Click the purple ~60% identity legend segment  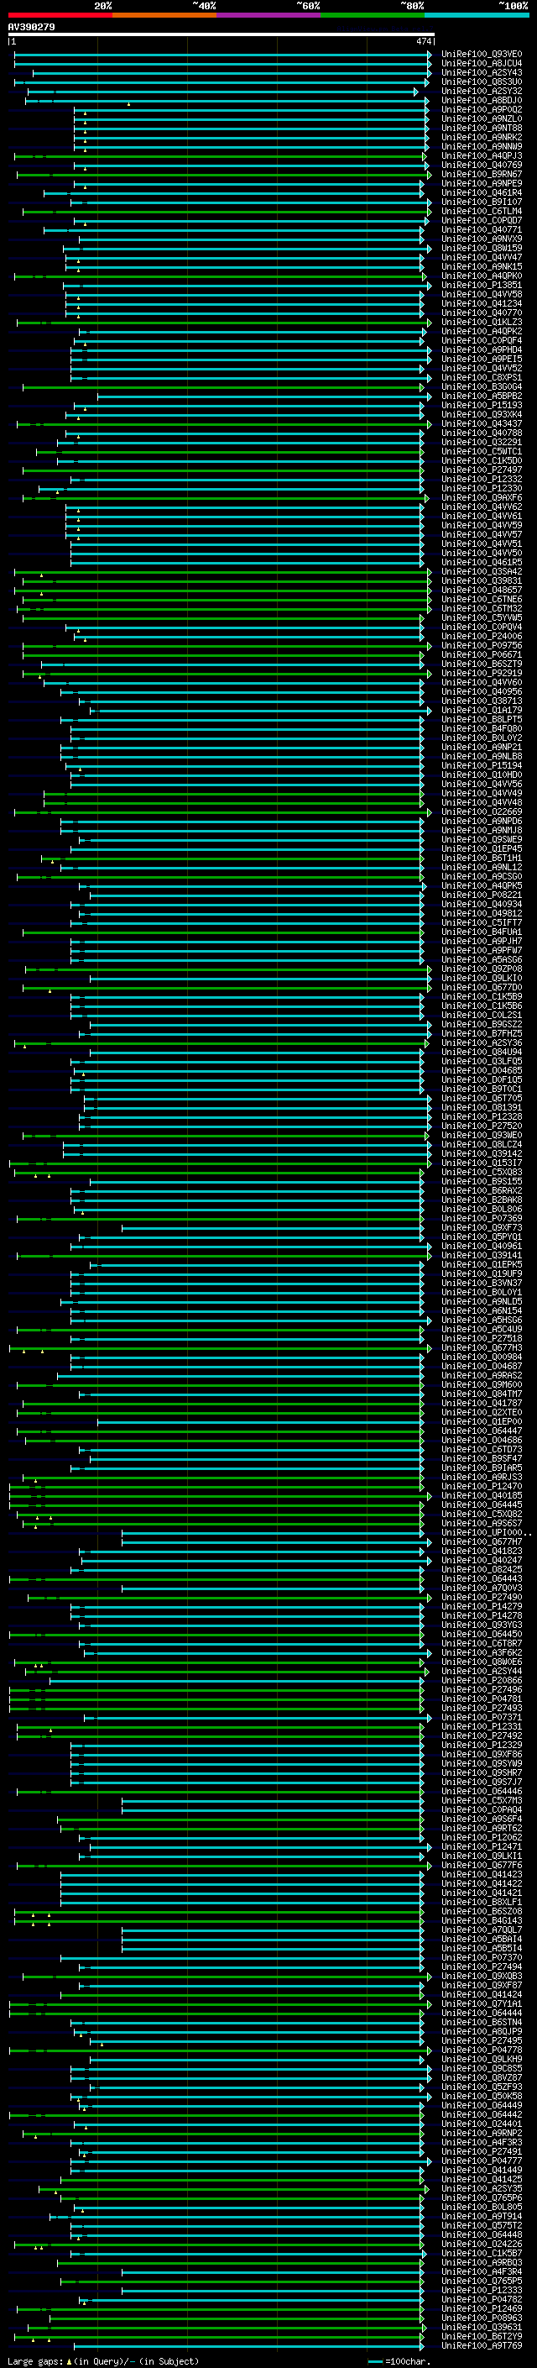point(269,16)
